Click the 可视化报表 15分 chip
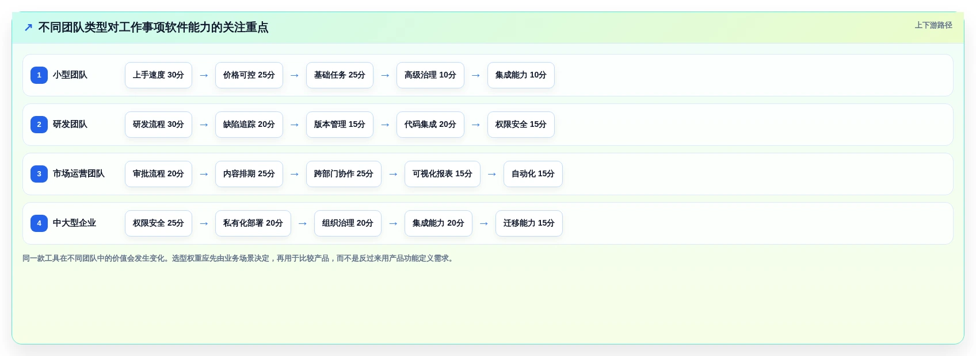976x356 pixels. (x=443, y=174)
